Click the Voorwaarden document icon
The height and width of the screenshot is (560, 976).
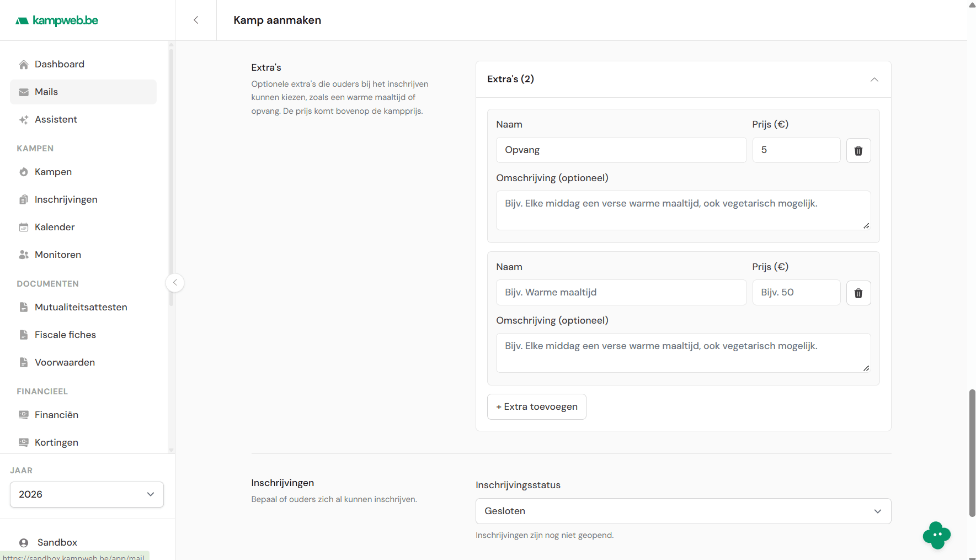(x=24, y=363)
